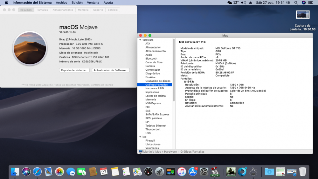Click the volume icon in menu bar
This screenshot has height=179, width=318.
[244, 3]
